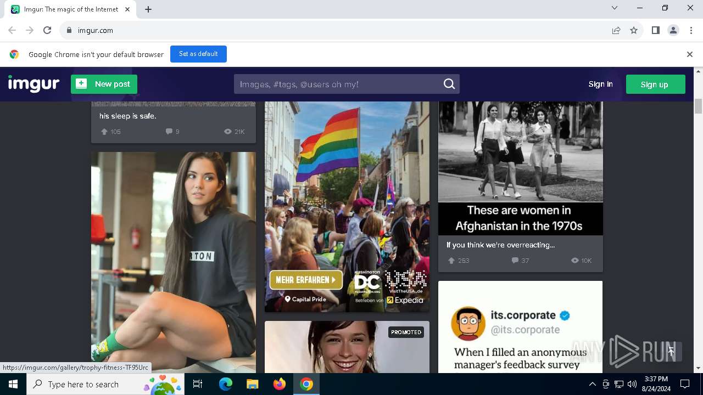This screenshot has width=703, height=395.
Task: Expand the tab search chevron
Action: pos(615,8)
